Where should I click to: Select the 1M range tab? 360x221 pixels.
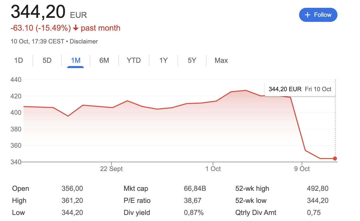(75, 61)
